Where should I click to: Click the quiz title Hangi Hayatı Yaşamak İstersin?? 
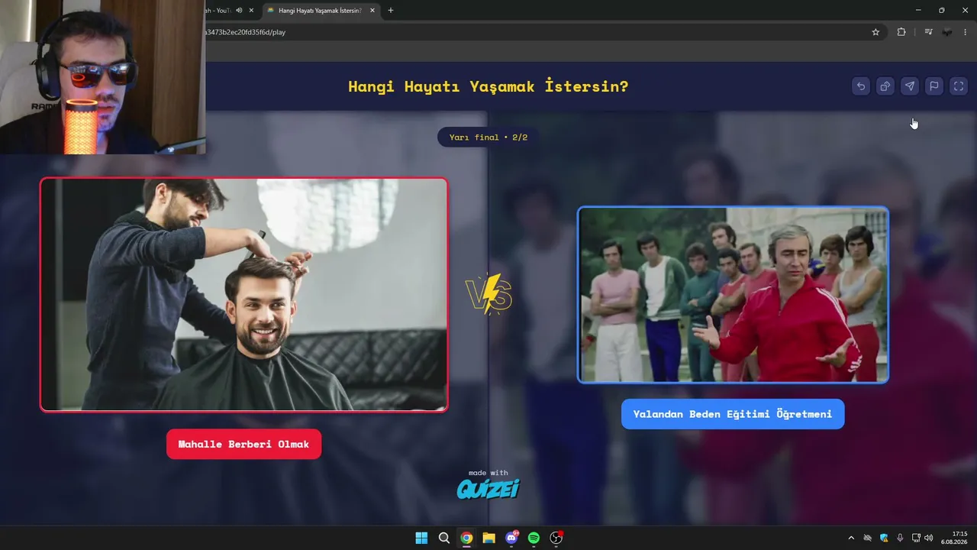(x=488, y=86)
